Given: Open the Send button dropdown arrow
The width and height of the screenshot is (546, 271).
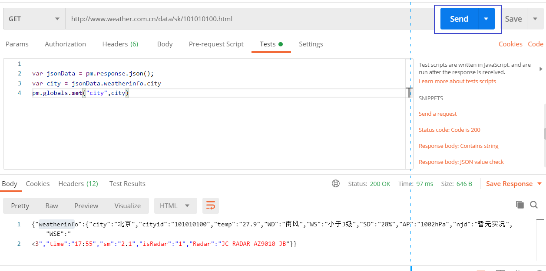Looking at the screenshot, I should coord(486,19).
